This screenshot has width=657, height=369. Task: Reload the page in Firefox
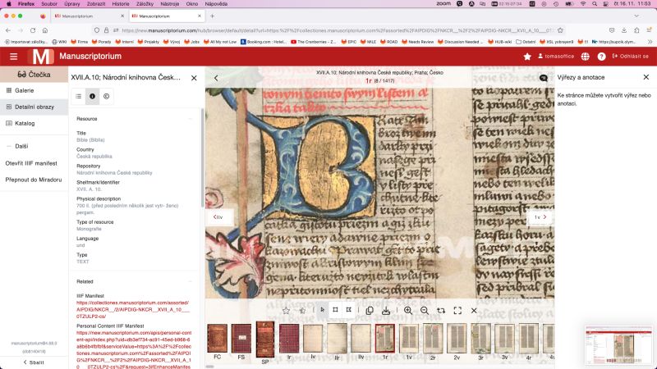pos(33,30)
